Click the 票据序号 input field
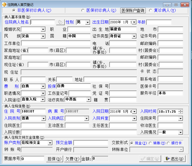The width and height of the screenshot is (192, 166). tap(32, 159)
